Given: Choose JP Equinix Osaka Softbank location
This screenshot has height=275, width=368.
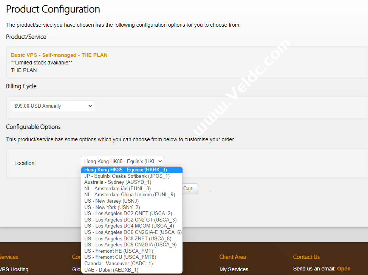Looking at the screenshot, I should [x=127, y=176].
